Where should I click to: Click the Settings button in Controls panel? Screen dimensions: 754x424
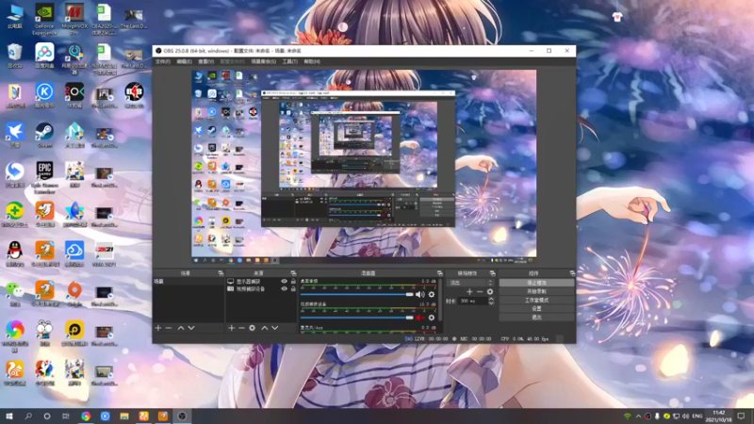(536, 309)
